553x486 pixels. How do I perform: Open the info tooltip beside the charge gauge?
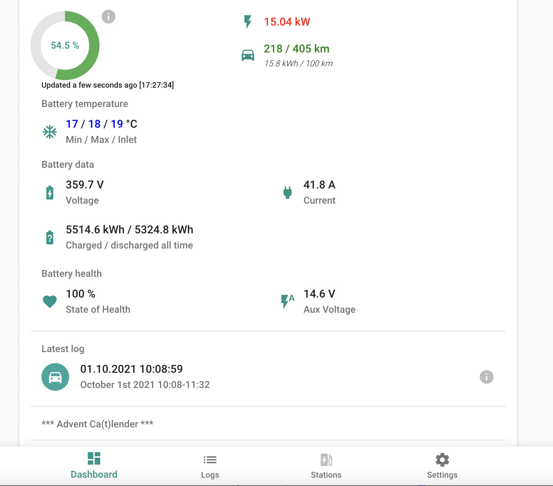[x=108, y=16]
